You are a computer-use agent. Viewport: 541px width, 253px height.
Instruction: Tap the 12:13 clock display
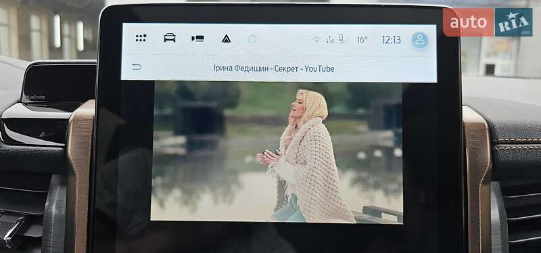point(391,40)
